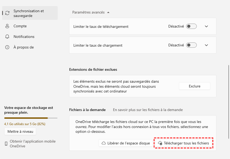Click the mobile phone icon near OneDrive app link
The height and width of the screenshot is (159, 230).
(6, 144)
